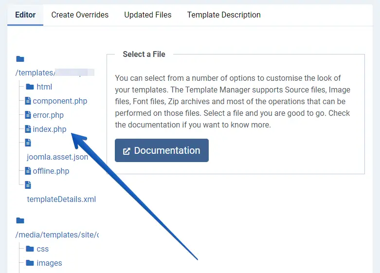This screenshot has width=380, height=273.
Task: Click the index.php file icon
Action: click(28, 129)
